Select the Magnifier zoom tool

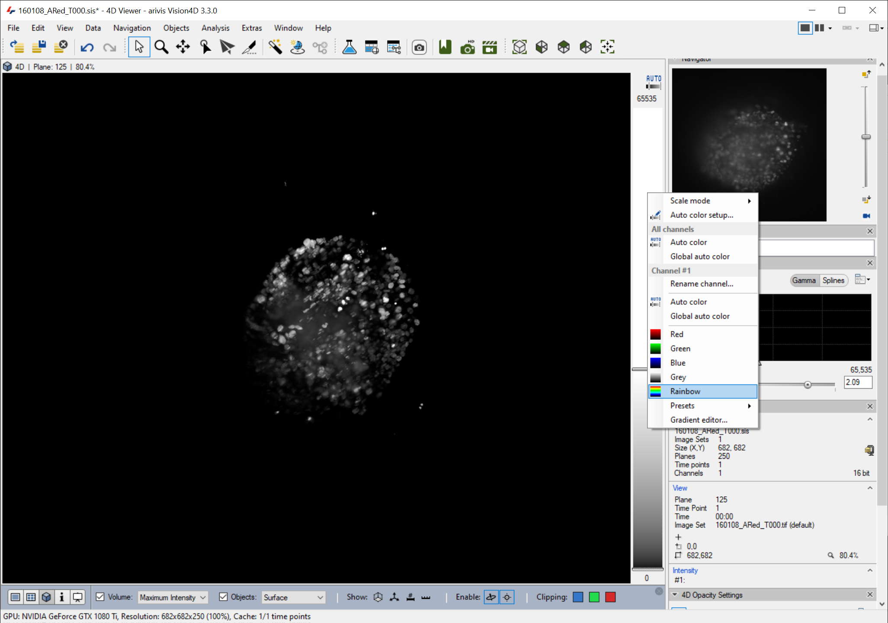(x=161, y=47)
